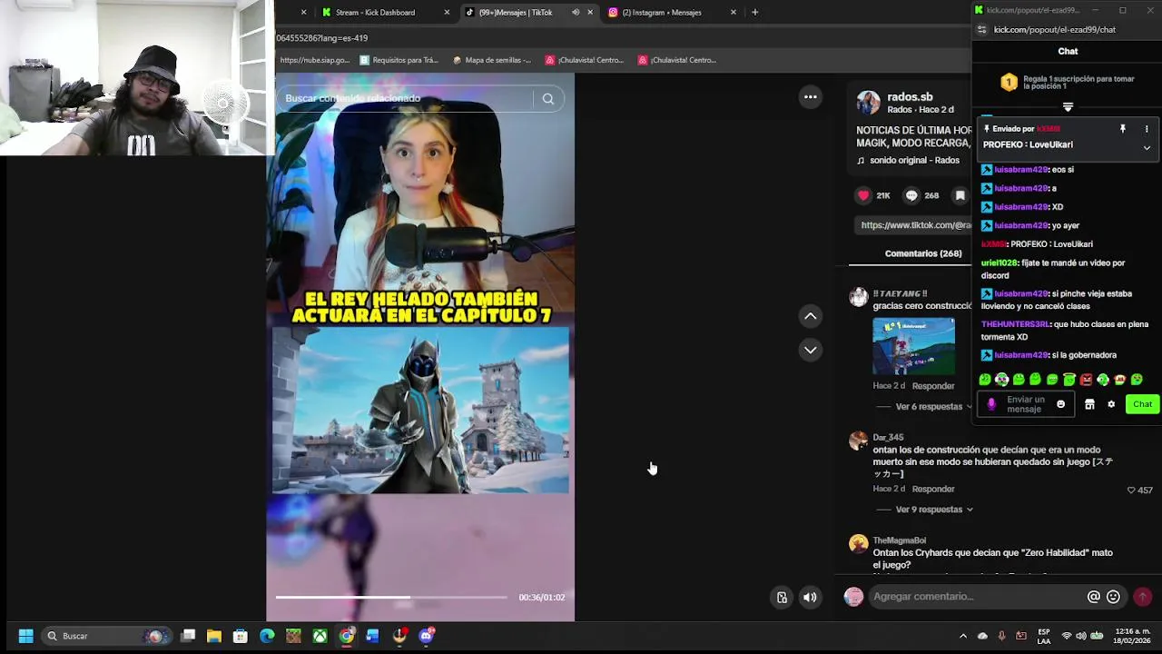The height and width of the screenshot is (654, 1162).
Task: Switch to '(99+) Mensajes | TikTok' tab
Action: click(x=516, y=13)
